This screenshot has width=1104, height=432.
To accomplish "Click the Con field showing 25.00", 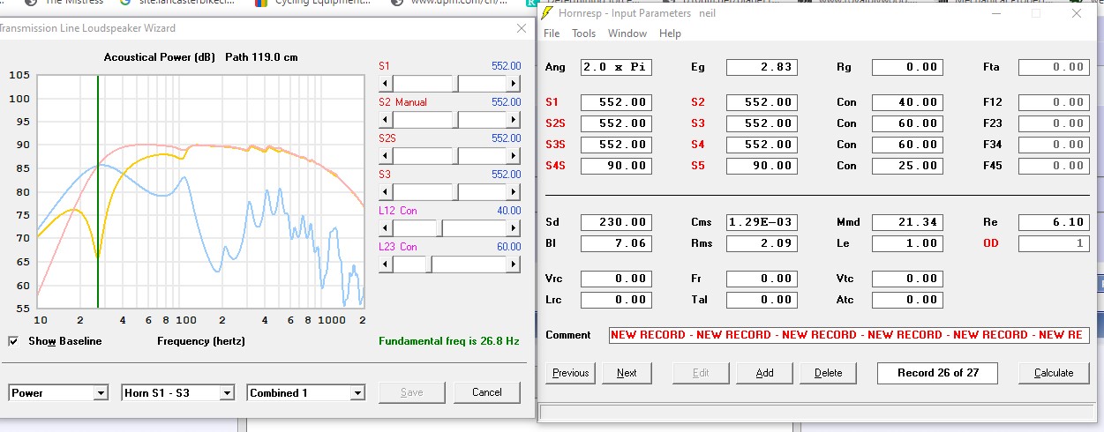I will coord(907,166).
